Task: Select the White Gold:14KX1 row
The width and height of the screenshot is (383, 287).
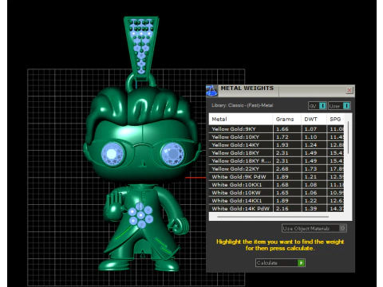Action: click(x=276, y=201)
